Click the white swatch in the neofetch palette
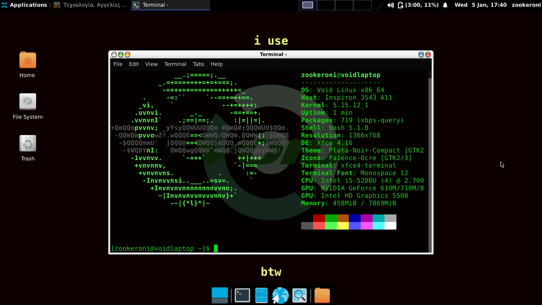This screenshot has height=305, width=542. [390, 226]
